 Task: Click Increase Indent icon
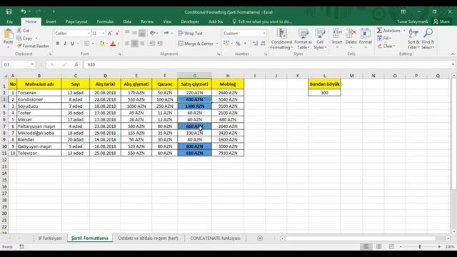click(x=160, y=44)
